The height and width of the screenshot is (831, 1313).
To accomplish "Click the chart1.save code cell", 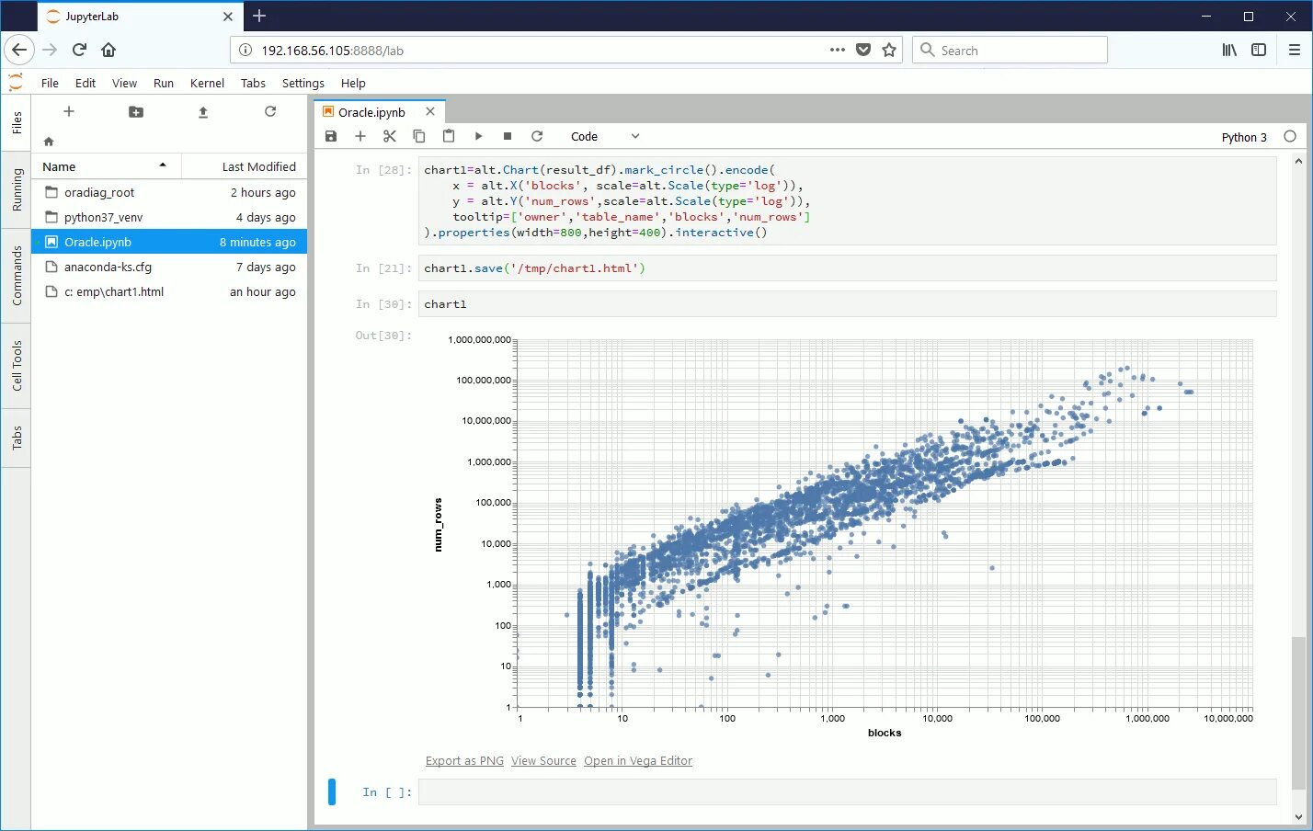I will click(x=847, y=268).
